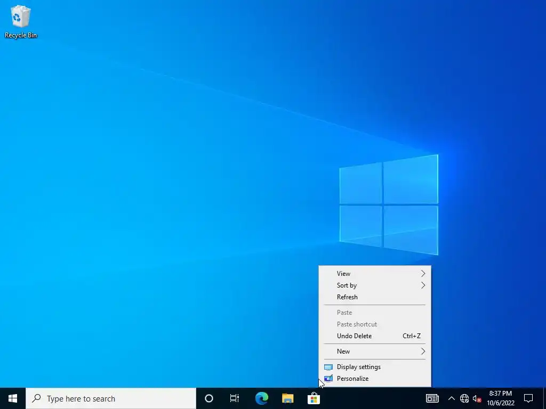Open the Action Center notifications icon
546x409 pixels.
[528, 398]
